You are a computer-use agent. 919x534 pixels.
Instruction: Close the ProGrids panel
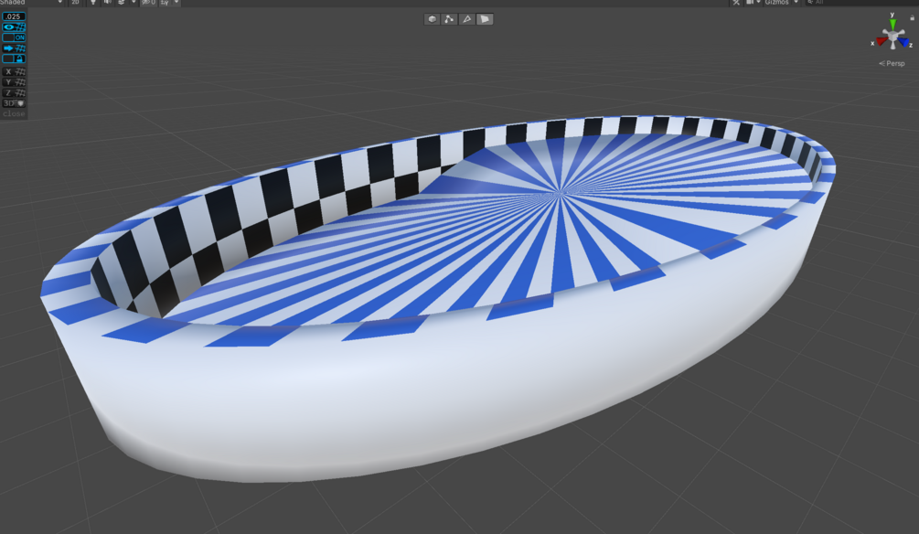click(x=14, y=113)
